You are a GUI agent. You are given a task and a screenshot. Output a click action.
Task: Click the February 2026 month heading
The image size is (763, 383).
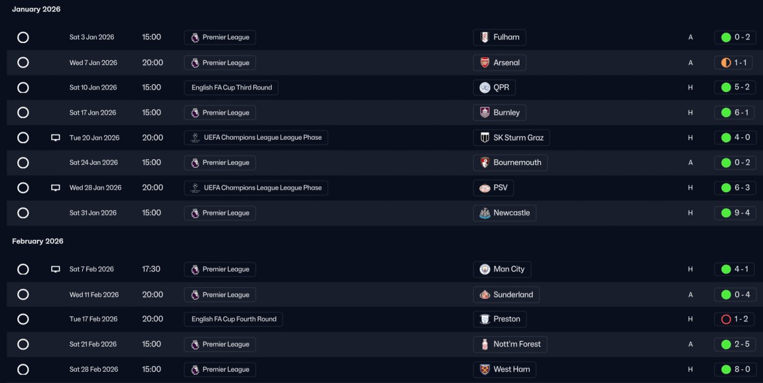[x=38, y=241]
